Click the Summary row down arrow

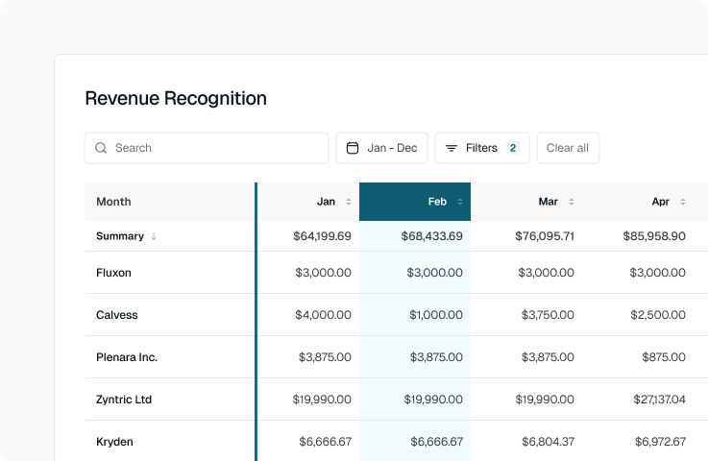(154, 236)
